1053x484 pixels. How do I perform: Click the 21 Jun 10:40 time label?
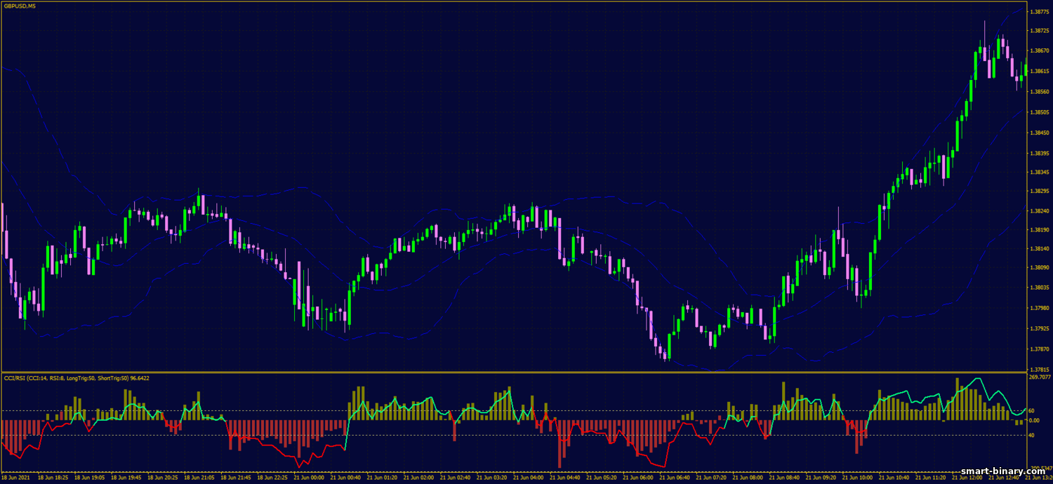[894, 478]
